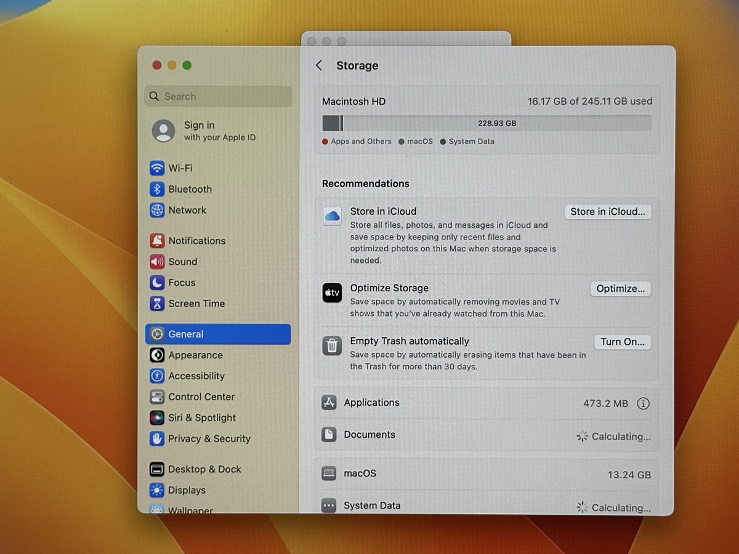Select Notifications label in sidebar

tap(197, 241)
